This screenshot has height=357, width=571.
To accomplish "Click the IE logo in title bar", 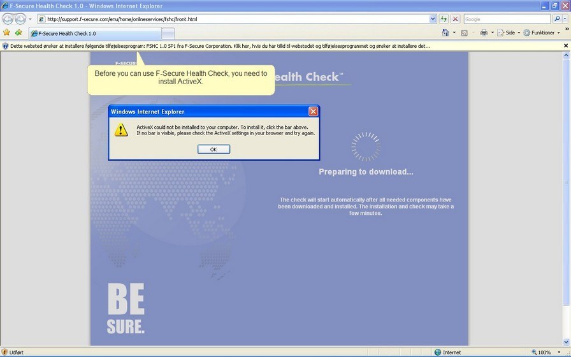I will pyautogui.click(x=4, y=6).
